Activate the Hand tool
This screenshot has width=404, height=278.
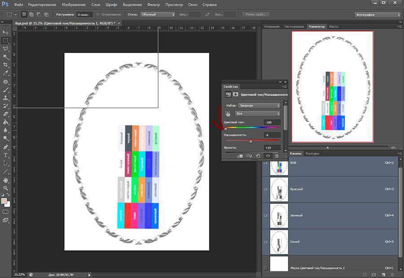tap(6, 179)
